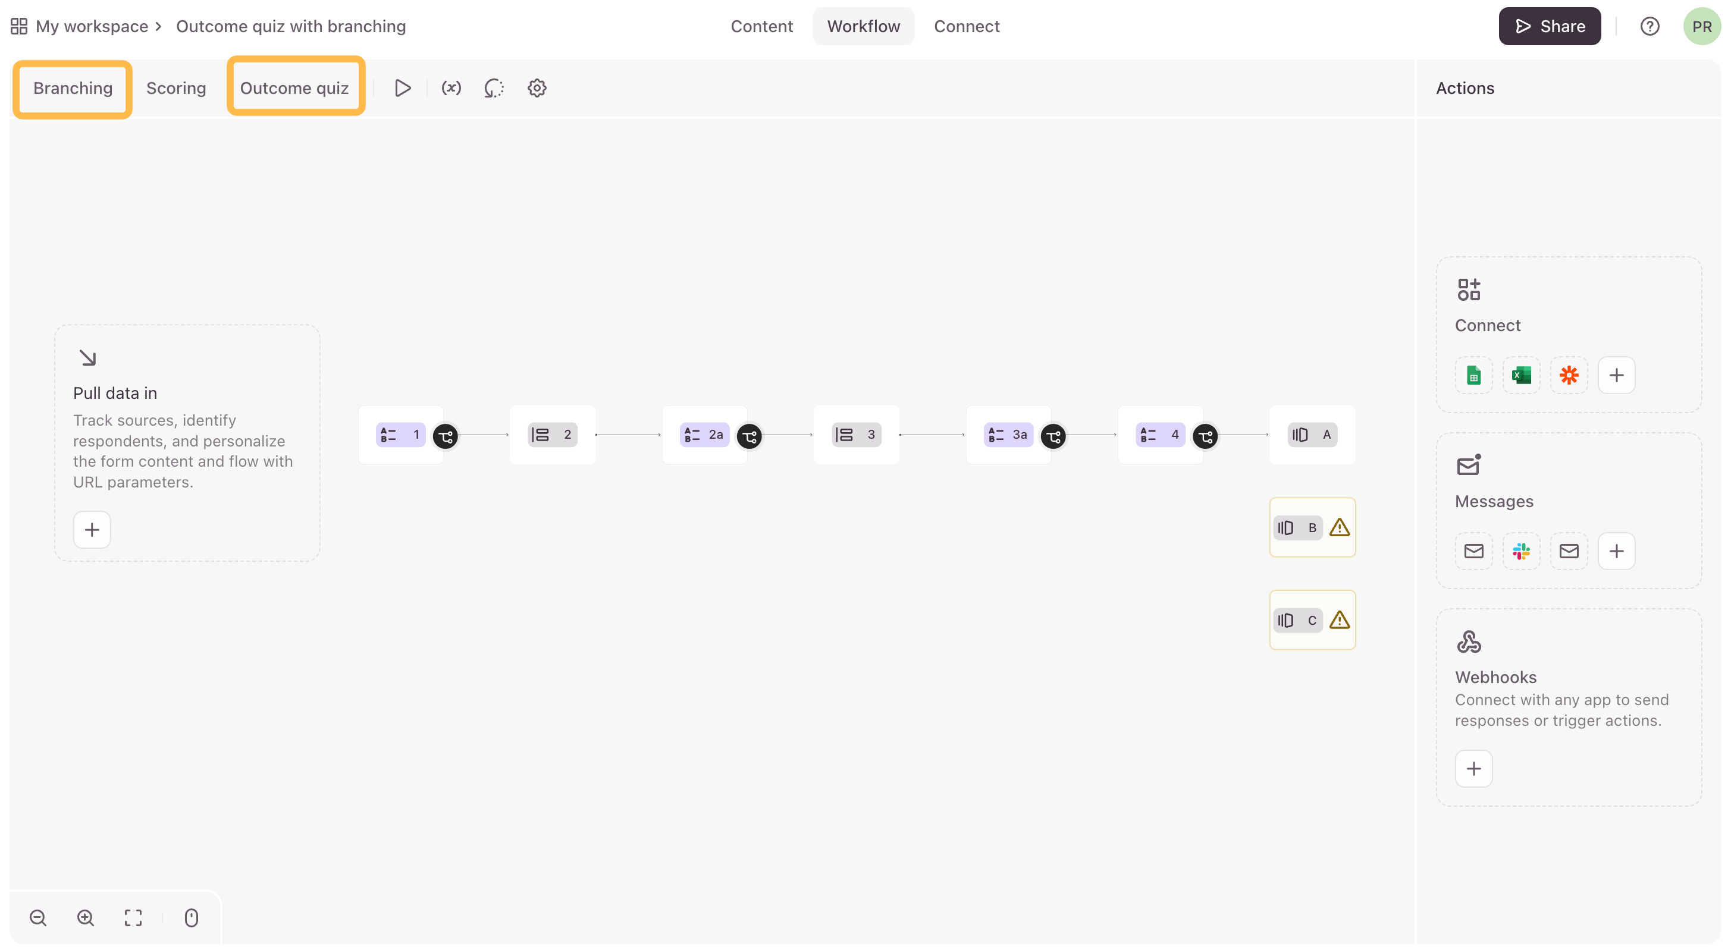Go to My workspace breadcrumb
The image size is (1731, 950).
[92, 26]
